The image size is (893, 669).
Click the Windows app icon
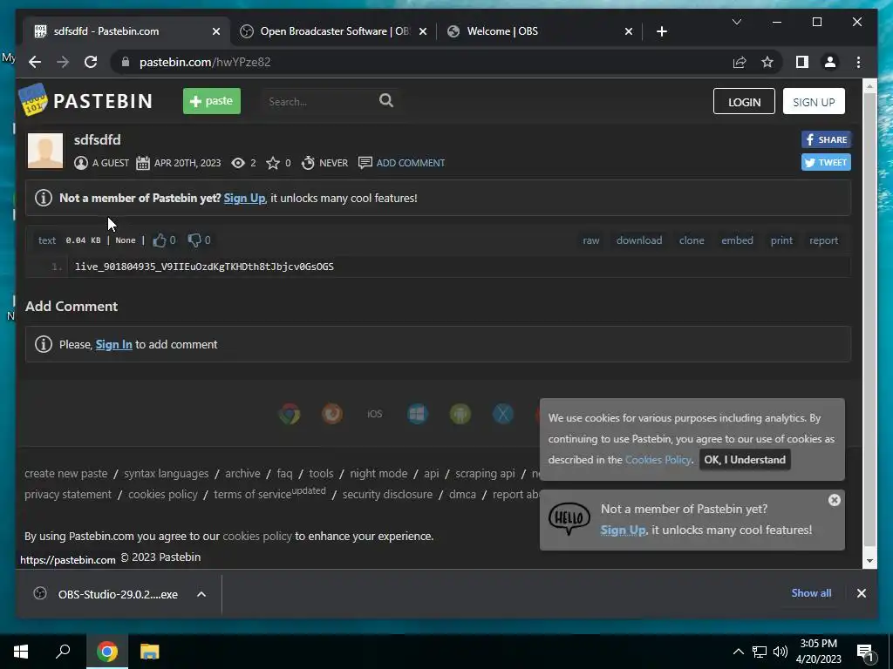point(418,414)
